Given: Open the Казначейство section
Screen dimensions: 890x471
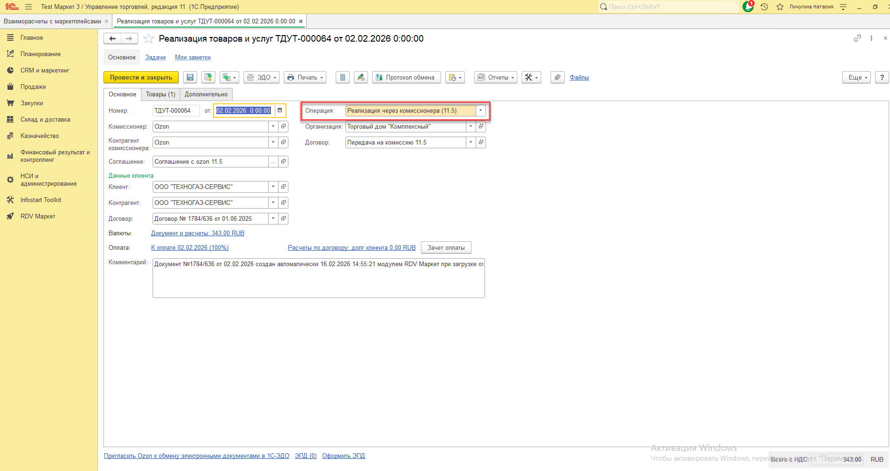Looking at the screenshot, I should pyautogui.click(x=40, y=136).
